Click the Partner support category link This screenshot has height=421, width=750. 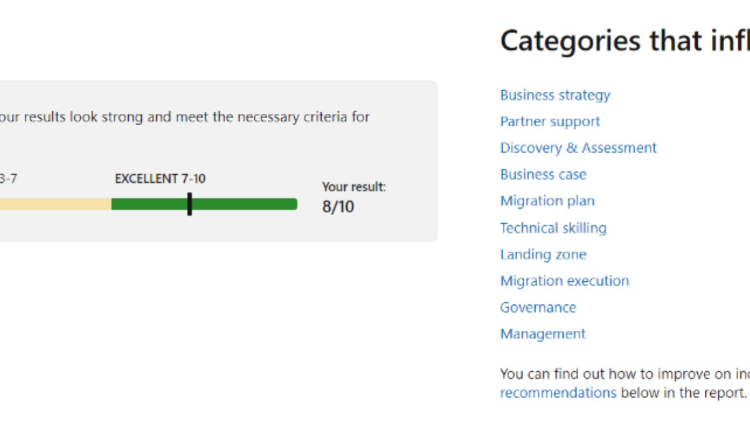point(550,122)
